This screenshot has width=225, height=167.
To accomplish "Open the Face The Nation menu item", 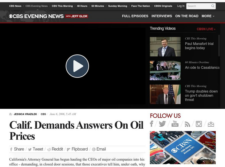I will (x=141, y=6).
